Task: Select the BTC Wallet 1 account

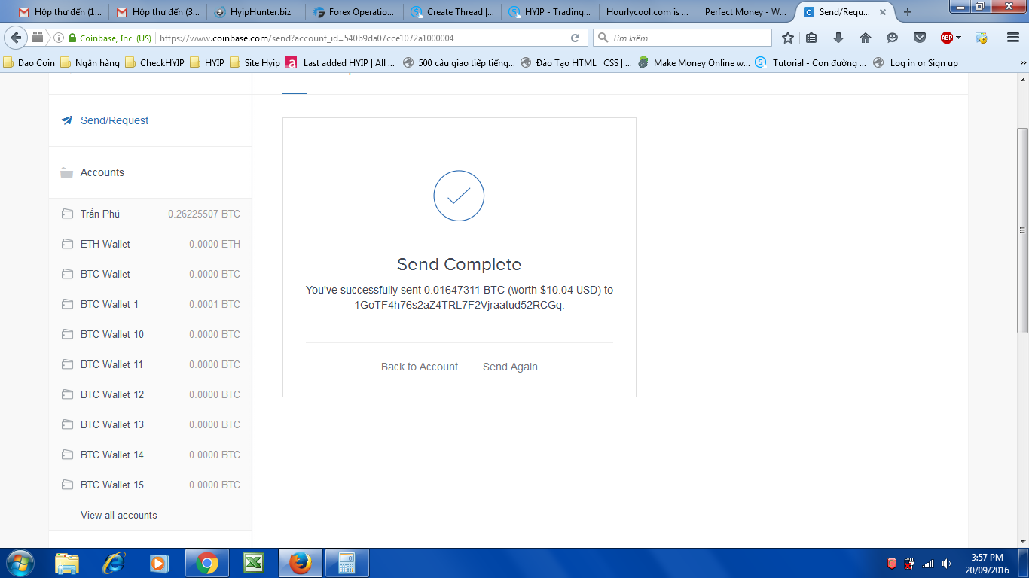Action: pyautogui.click(x=150, y=304)
